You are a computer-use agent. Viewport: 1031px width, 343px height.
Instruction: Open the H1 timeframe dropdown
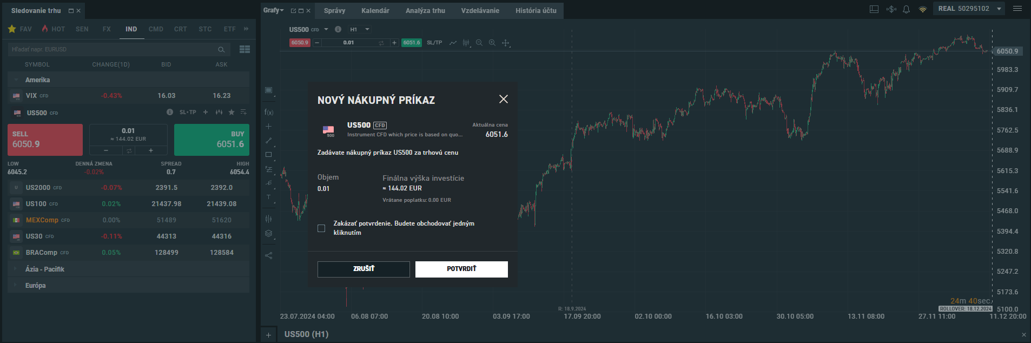(360, 29)
